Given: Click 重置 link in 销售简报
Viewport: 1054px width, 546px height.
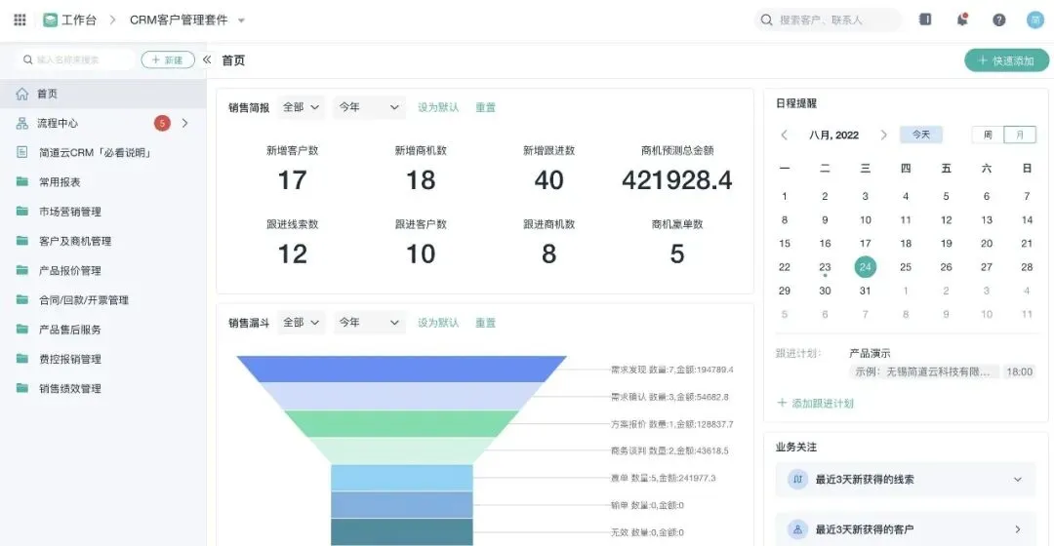Looking at the screenshot, I should click(x=485, y=107).
